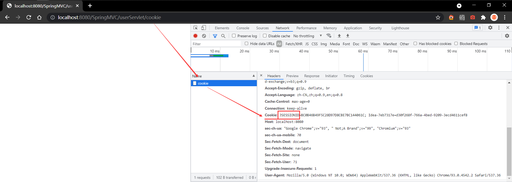This screenshot has width=512, height=182.
Task: Open a new browser tab
Action: point(90,6)
